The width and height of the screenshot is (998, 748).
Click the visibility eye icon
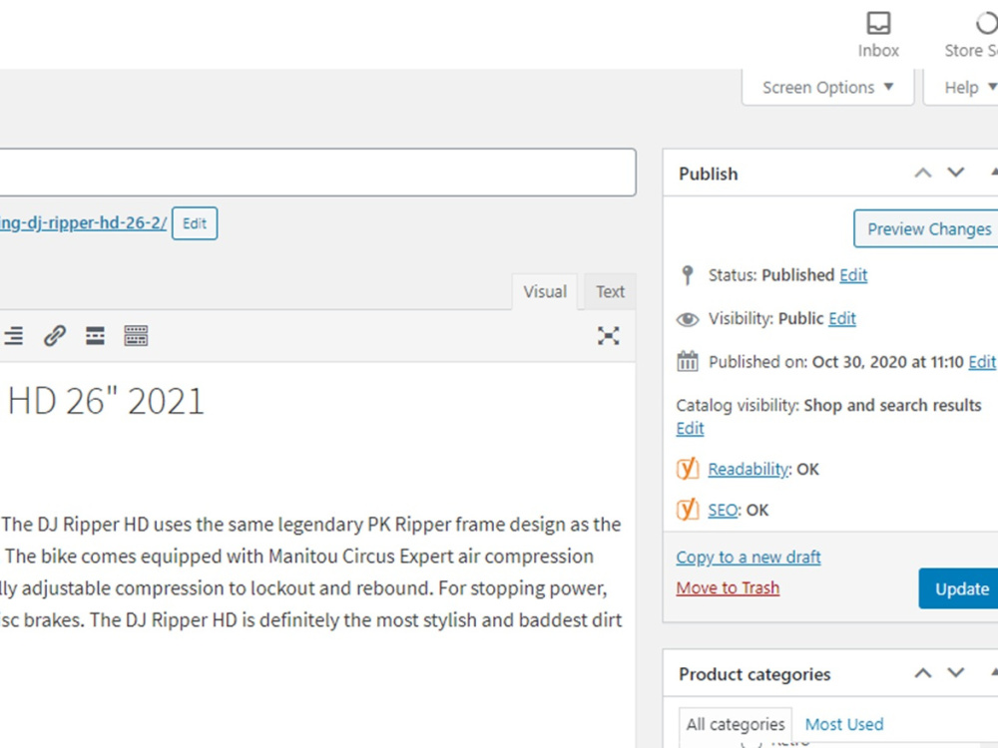pos(688,319)
